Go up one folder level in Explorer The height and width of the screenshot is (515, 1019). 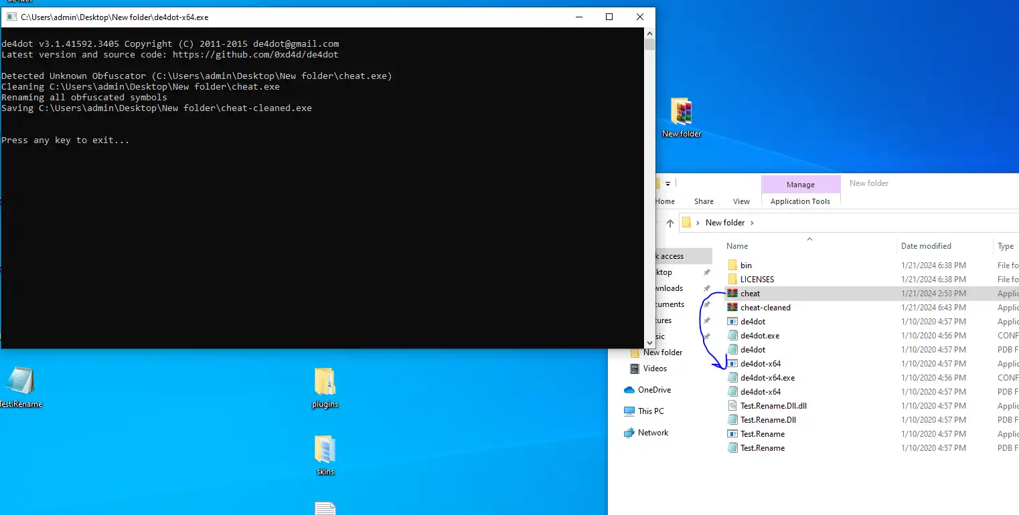tap(670, 223)
